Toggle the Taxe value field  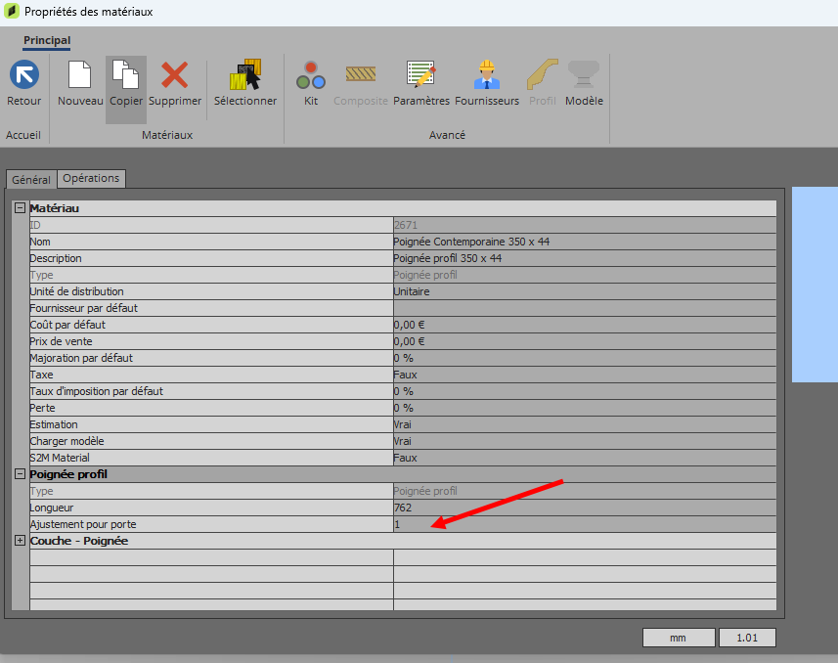point(584,375)
